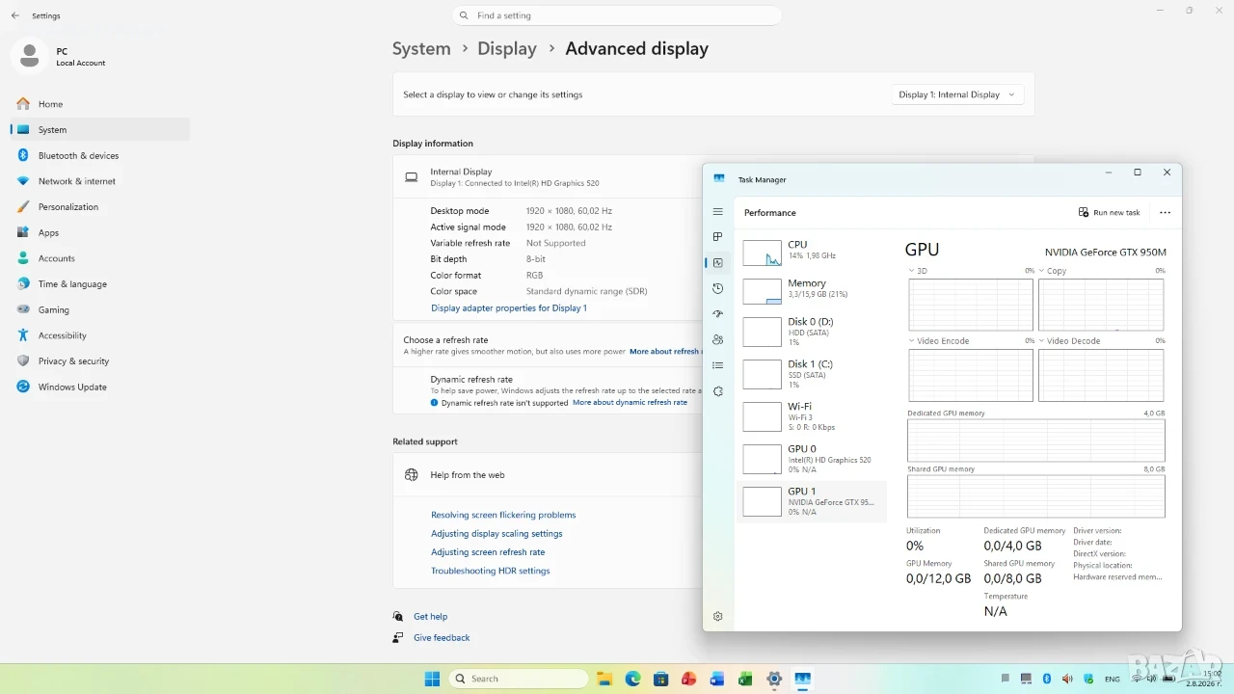Open Network & internet settings
This screenshot has width=1234, height=694.
click(100, 181)
